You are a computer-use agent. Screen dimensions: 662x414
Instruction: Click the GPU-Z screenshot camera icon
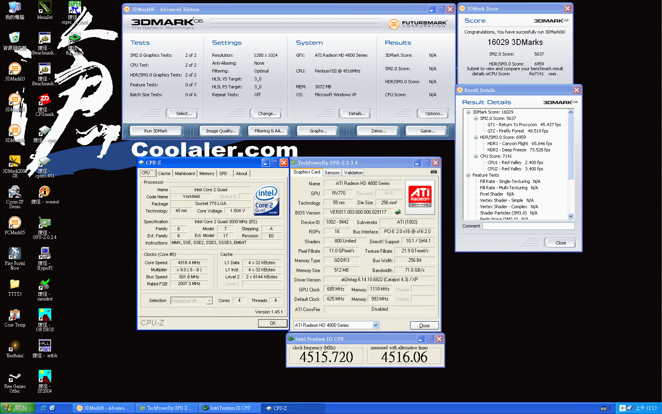433,172
